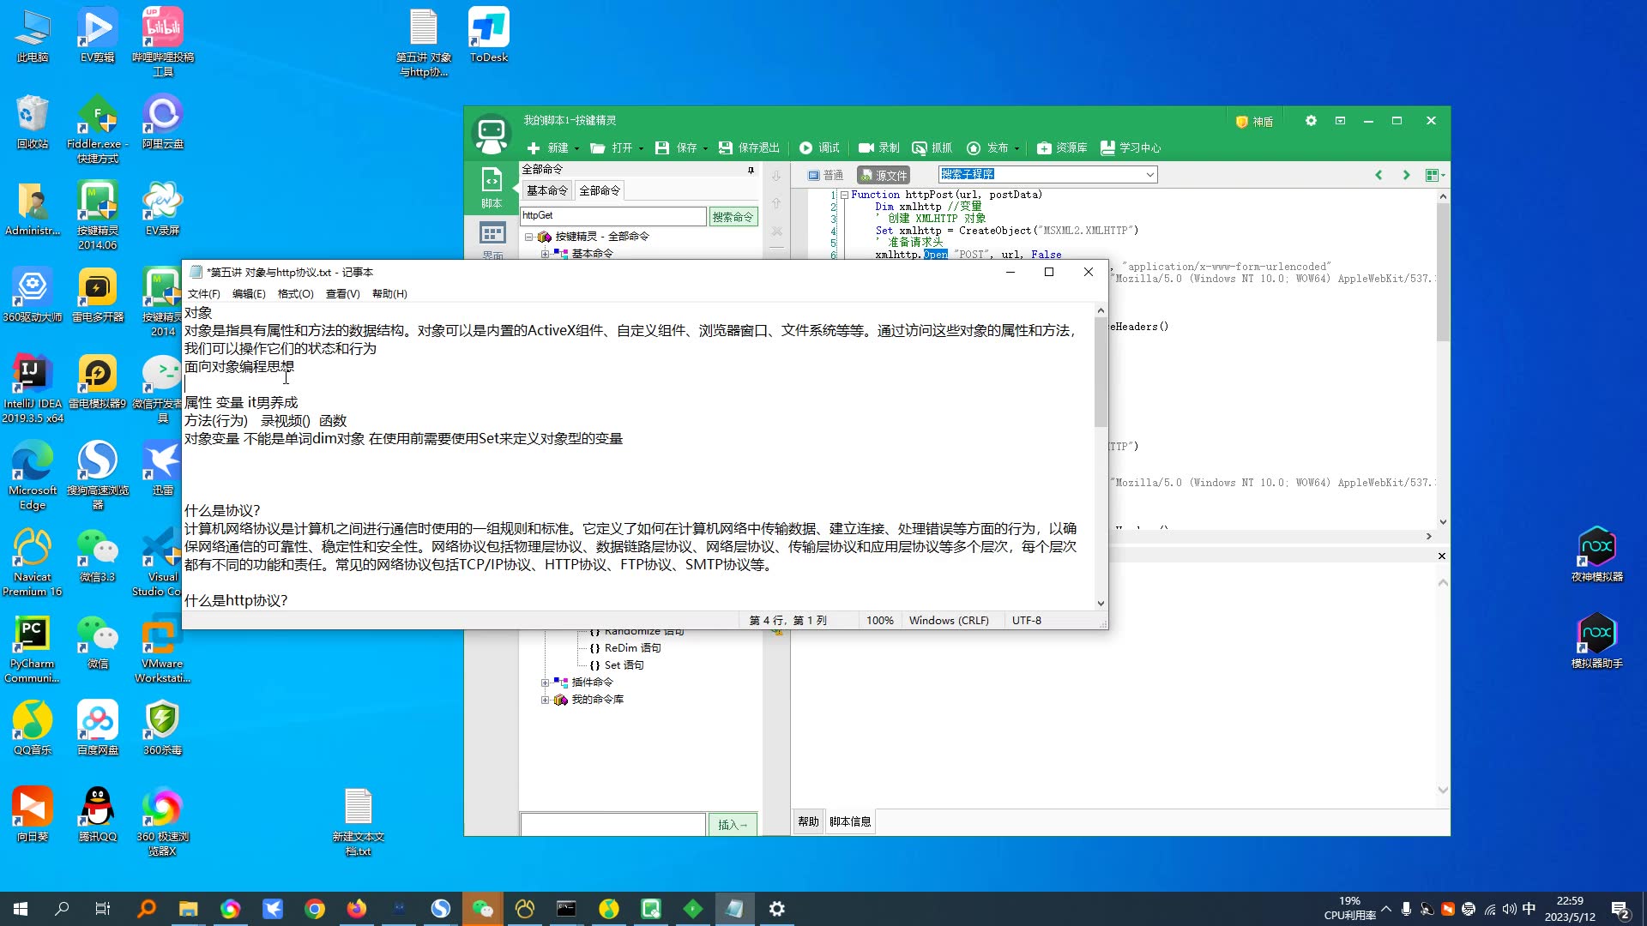Toggle the 源文件 source view button

[x=883, y=175]
